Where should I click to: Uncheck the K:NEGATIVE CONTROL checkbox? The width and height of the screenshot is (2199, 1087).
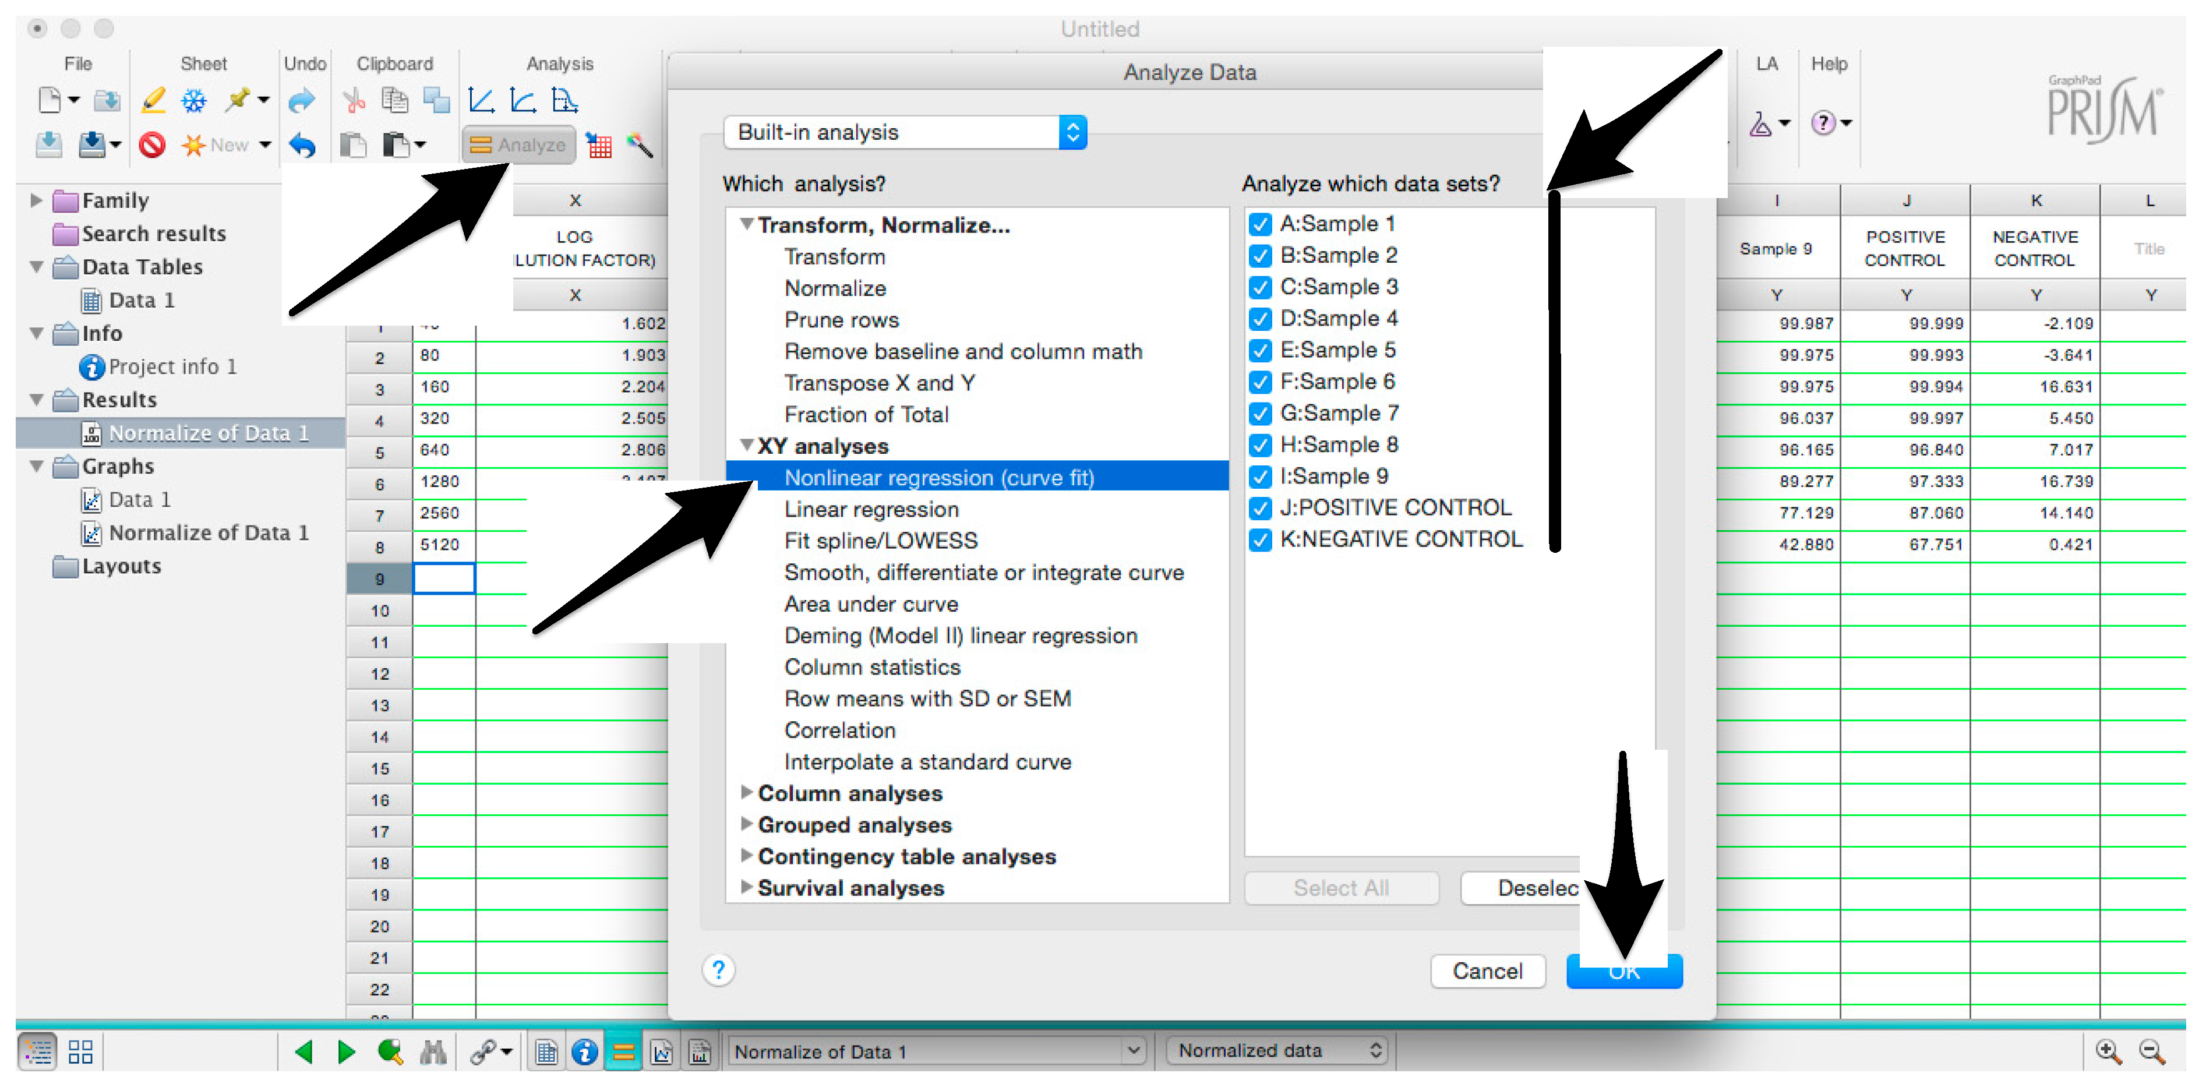point(1260,539)
